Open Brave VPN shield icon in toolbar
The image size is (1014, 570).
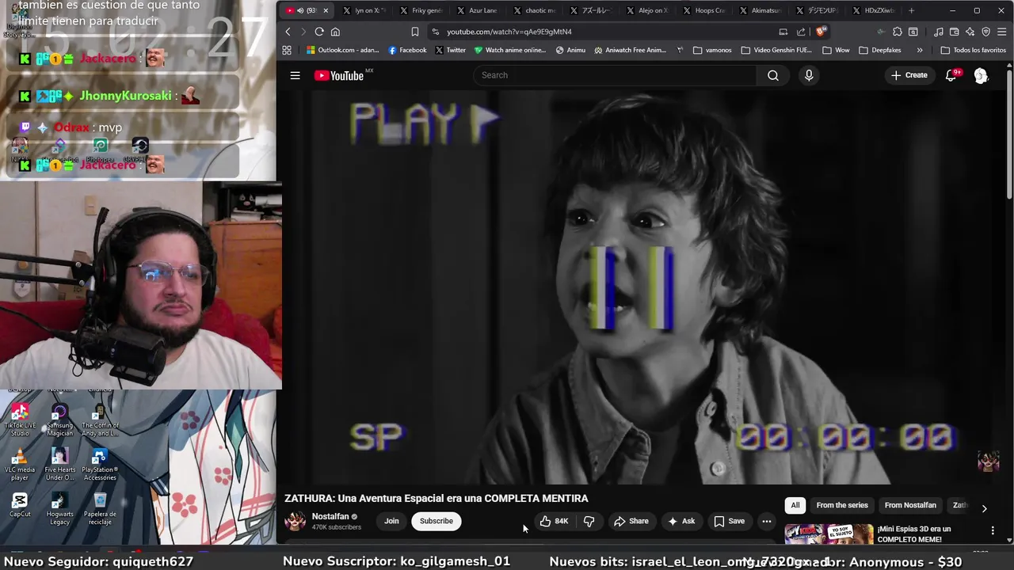click(x=986, y=32)
